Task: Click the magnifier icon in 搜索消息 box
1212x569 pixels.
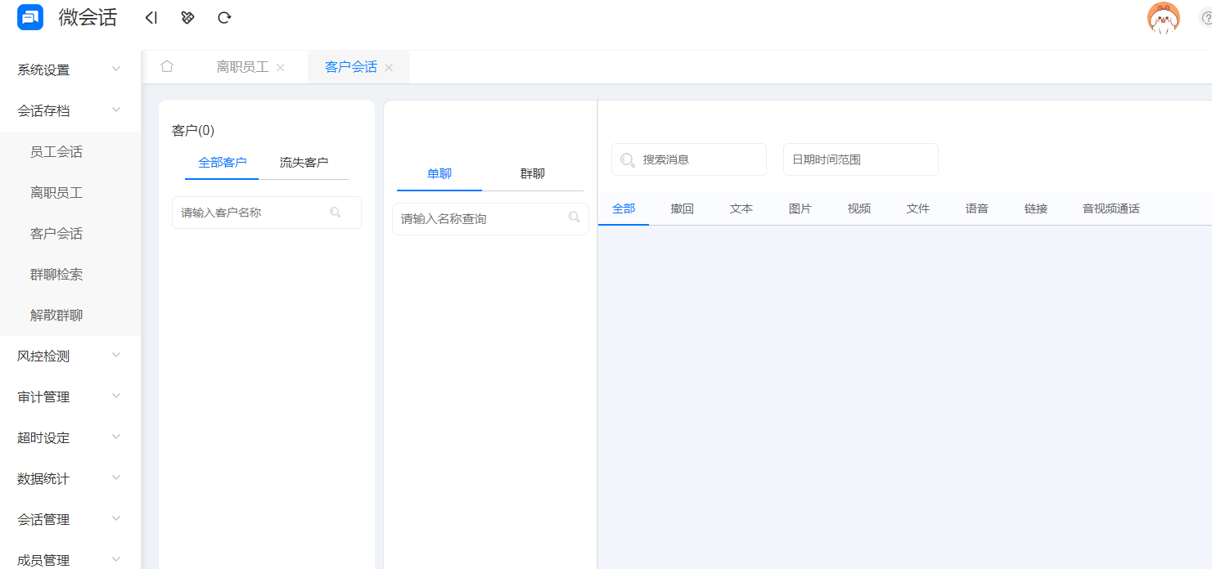Action: (627, 159)
